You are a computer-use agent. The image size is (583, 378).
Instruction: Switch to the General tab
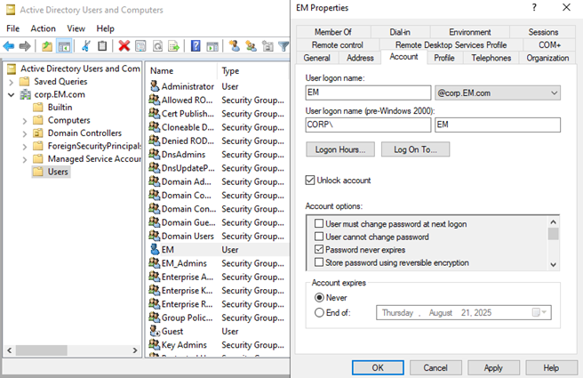316,58
